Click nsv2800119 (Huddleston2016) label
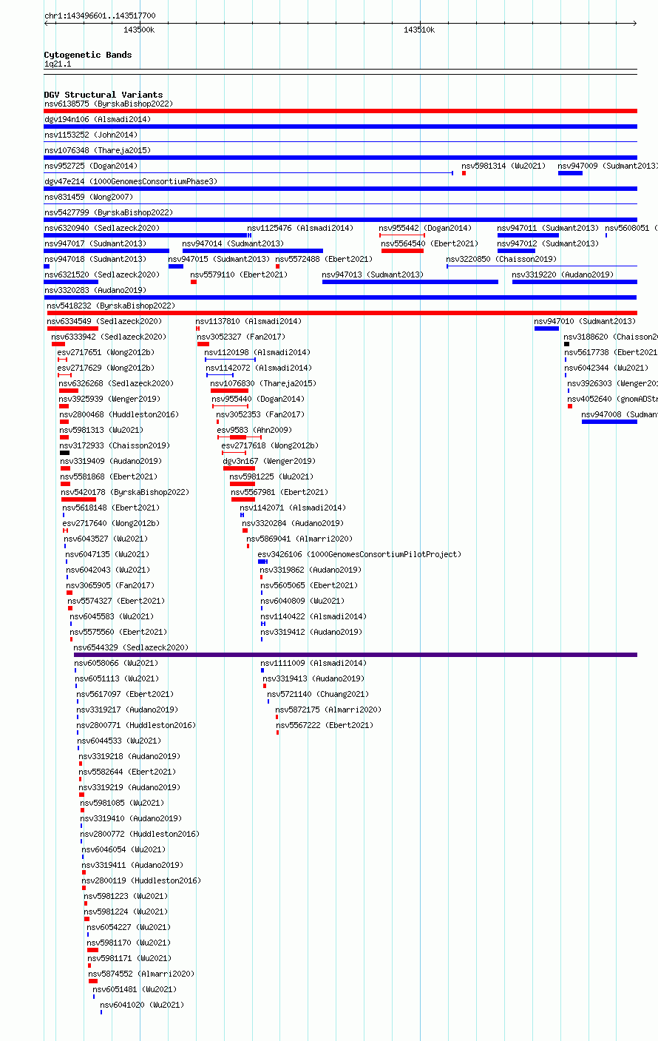The width and height of the screenshot is (658, 1041). (x=142, y=880)
